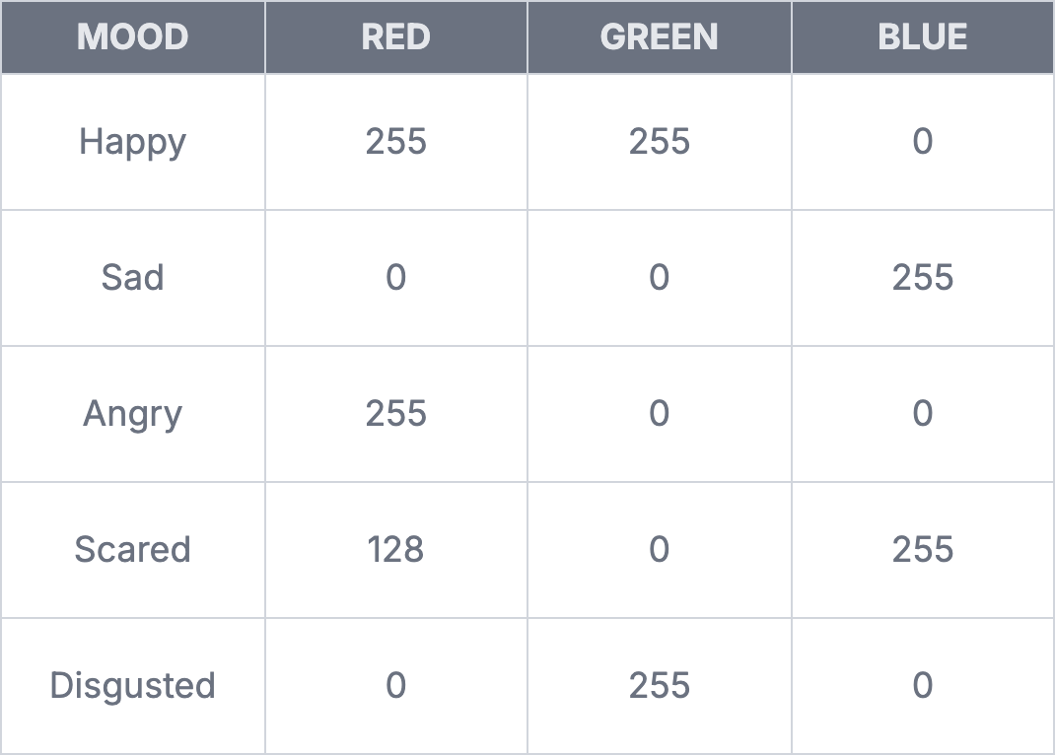1055x755 pixels.
Task: Select the Scared mood cell
Action: pyautogui.click(x=132, y=549)
